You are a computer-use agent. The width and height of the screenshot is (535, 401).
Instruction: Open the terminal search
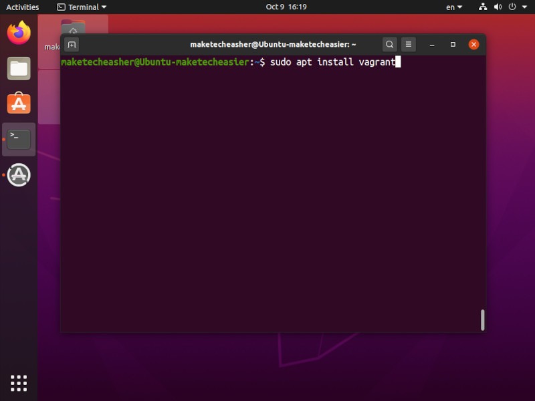coord(389,44)
